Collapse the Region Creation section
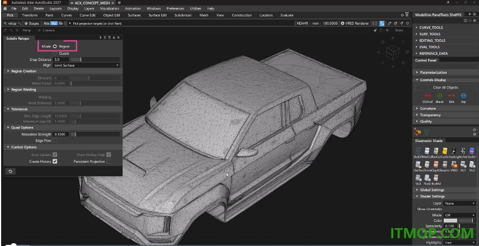Screen dimensions: 479x246 point(8,71)
